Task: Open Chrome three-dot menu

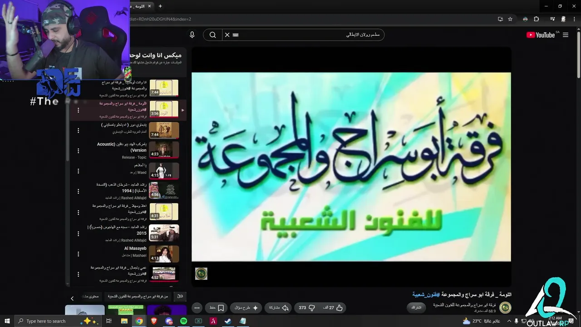Action: point(575,19)
